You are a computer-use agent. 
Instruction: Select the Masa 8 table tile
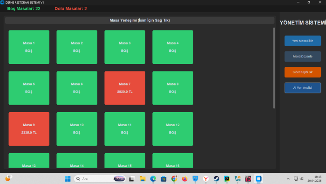point(173,88)
